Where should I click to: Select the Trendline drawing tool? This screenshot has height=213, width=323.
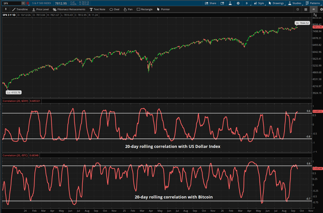(x=20, y=9)
